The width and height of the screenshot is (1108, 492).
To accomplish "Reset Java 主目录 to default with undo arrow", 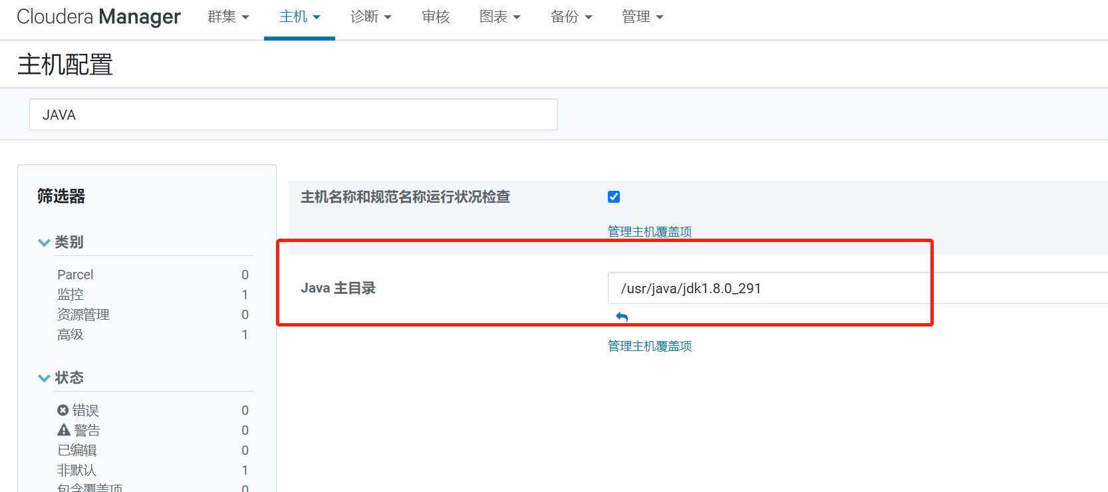I will (622, 317).
